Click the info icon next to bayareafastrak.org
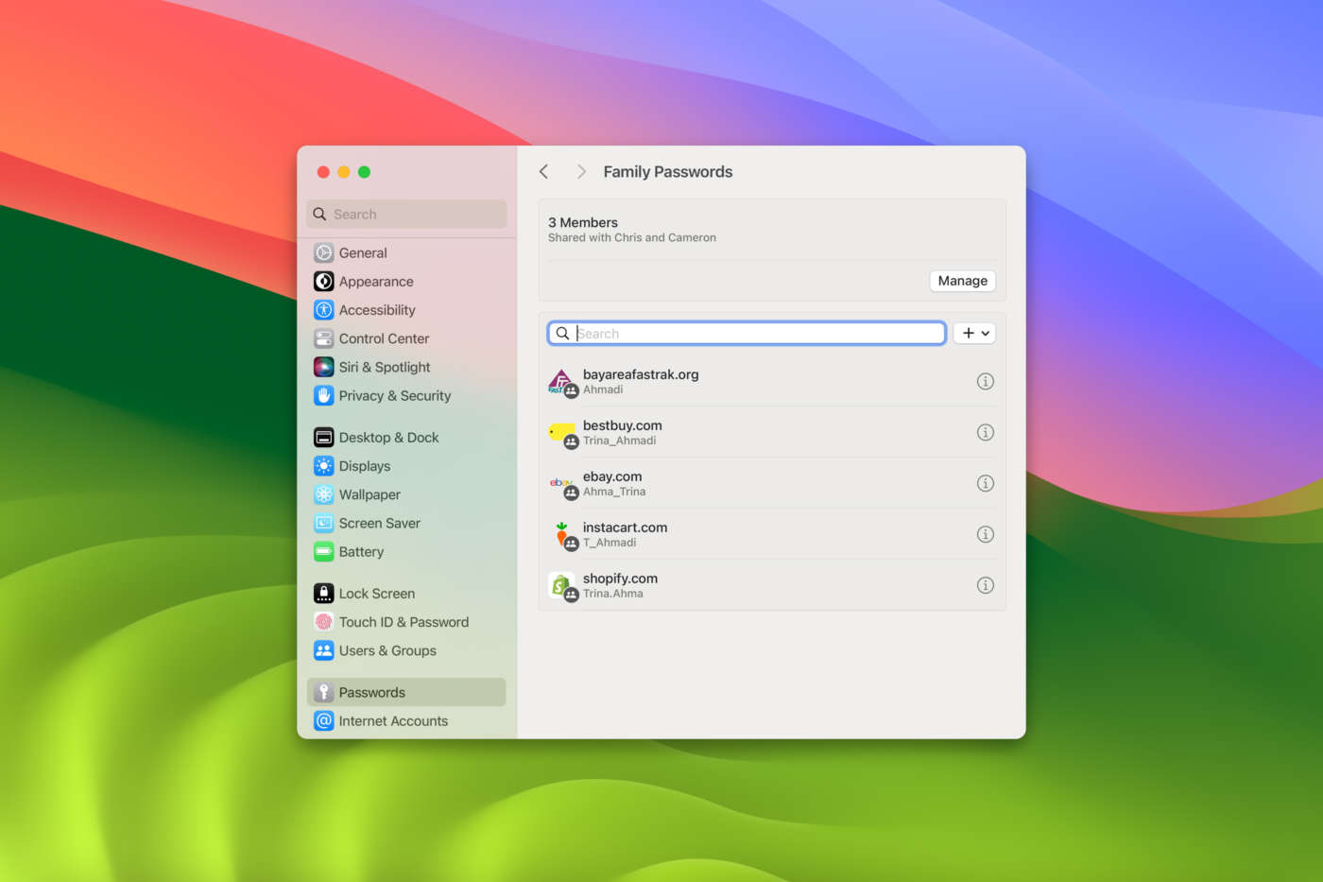 (985, 381)
